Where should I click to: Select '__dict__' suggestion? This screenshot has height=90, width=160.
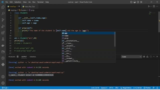point(88,48)
